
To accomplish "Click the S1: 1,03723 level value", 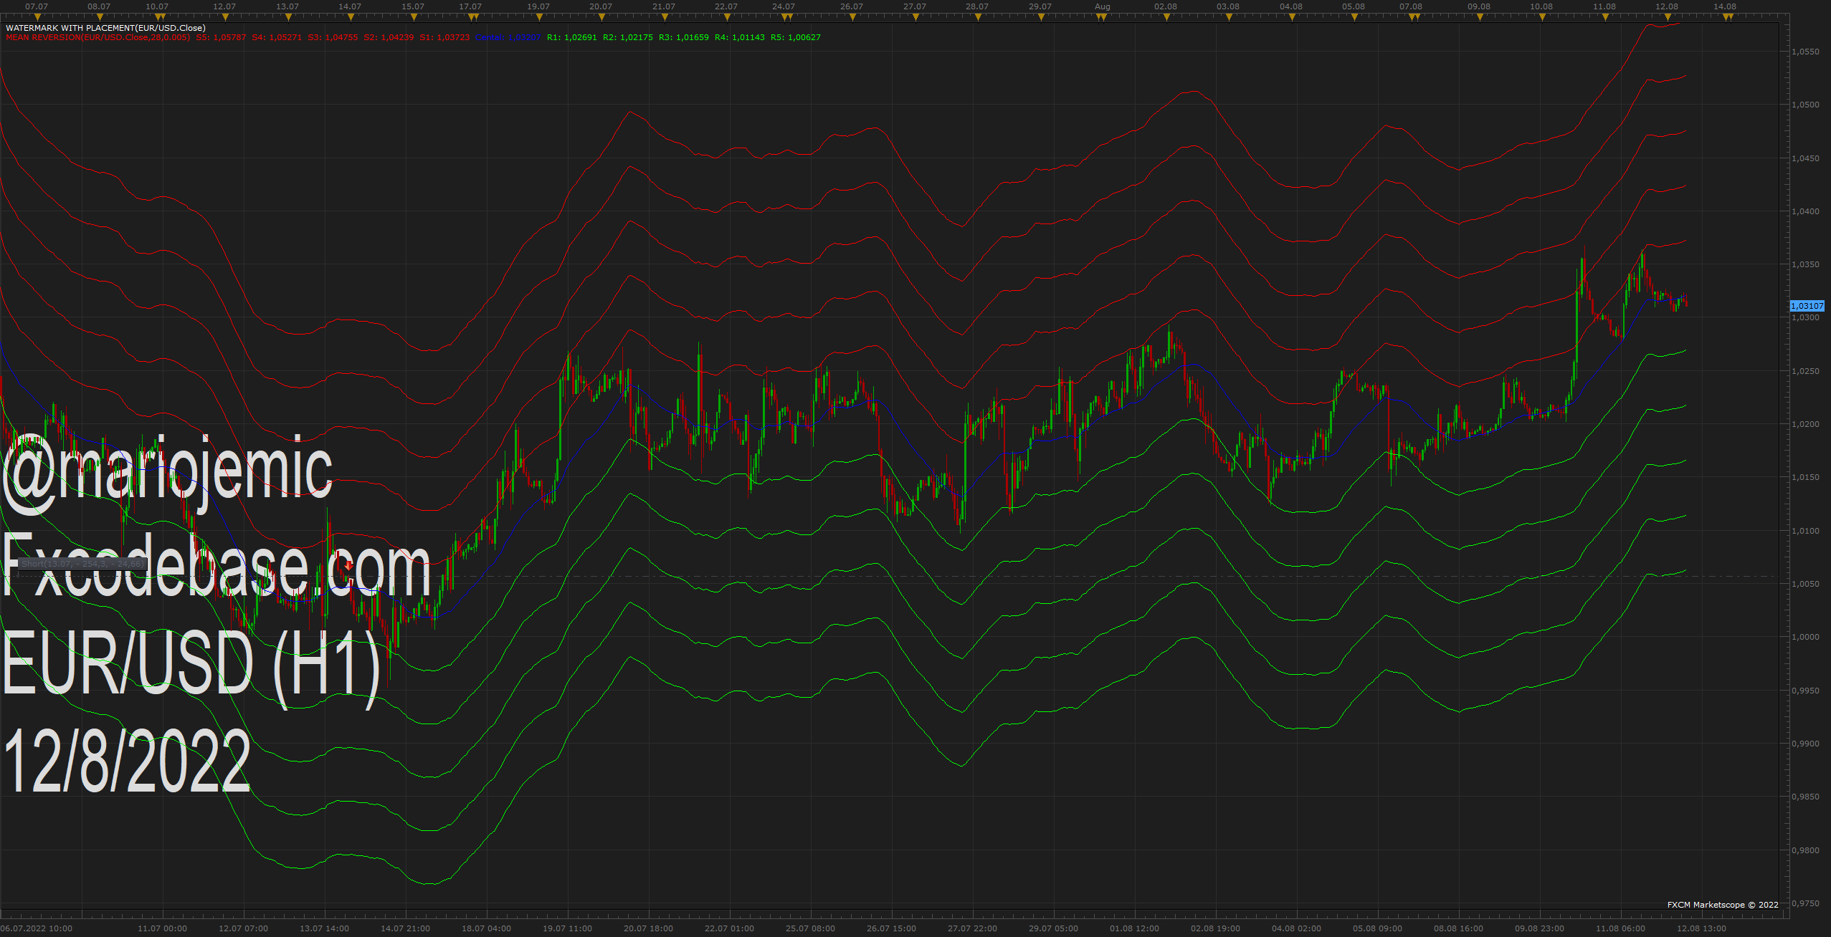I will pos(444,37).
